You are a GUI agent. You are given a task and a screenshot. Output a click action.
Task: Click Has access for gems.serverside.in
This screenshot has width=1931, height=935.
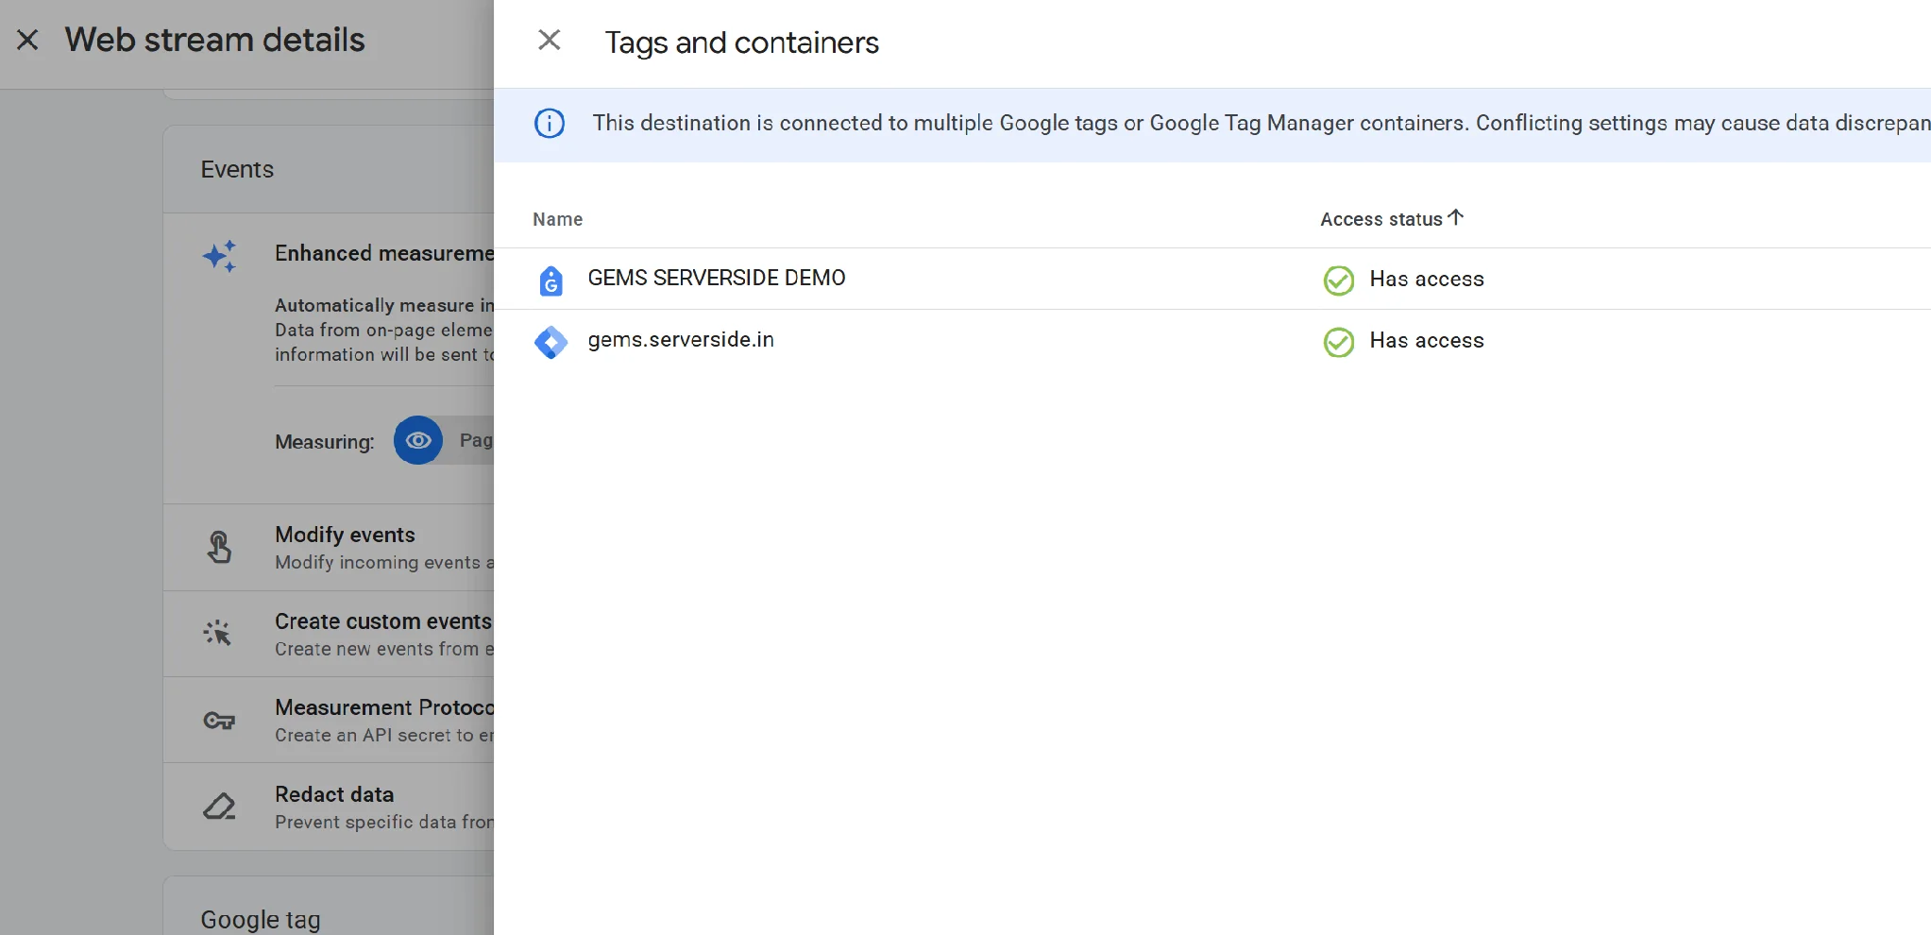1427,340
